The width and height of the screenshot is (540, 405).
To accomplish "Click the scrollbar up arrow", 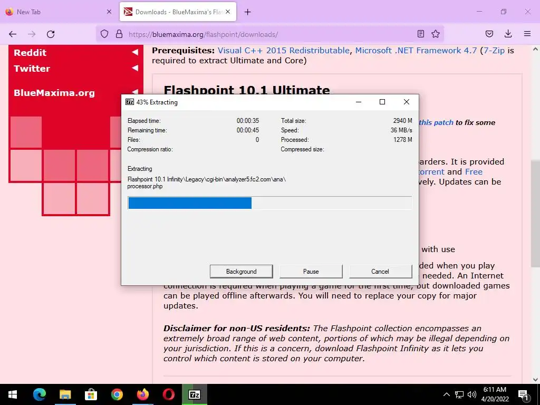I will click(x=535, y=49).
